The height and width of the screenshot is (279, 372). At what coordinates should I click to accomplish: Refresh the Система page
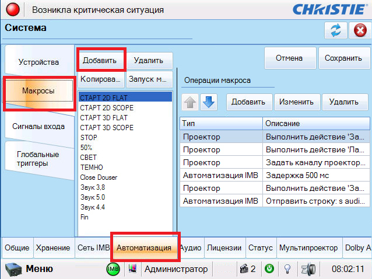[x=336, y=30]
